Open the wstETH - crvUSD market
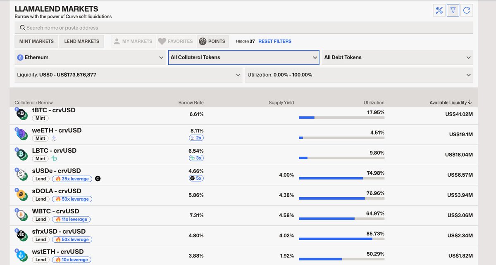 244,256
